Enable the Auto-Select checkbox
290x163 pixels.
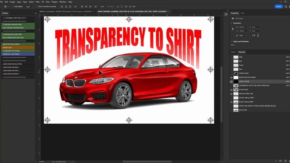point(13,6)
